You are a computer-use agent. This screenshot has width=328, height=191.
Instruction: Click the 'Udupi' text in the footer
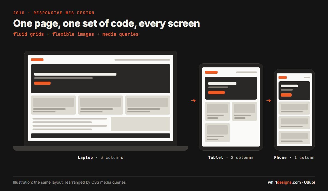pyautogui.click(x=309, y=182)
